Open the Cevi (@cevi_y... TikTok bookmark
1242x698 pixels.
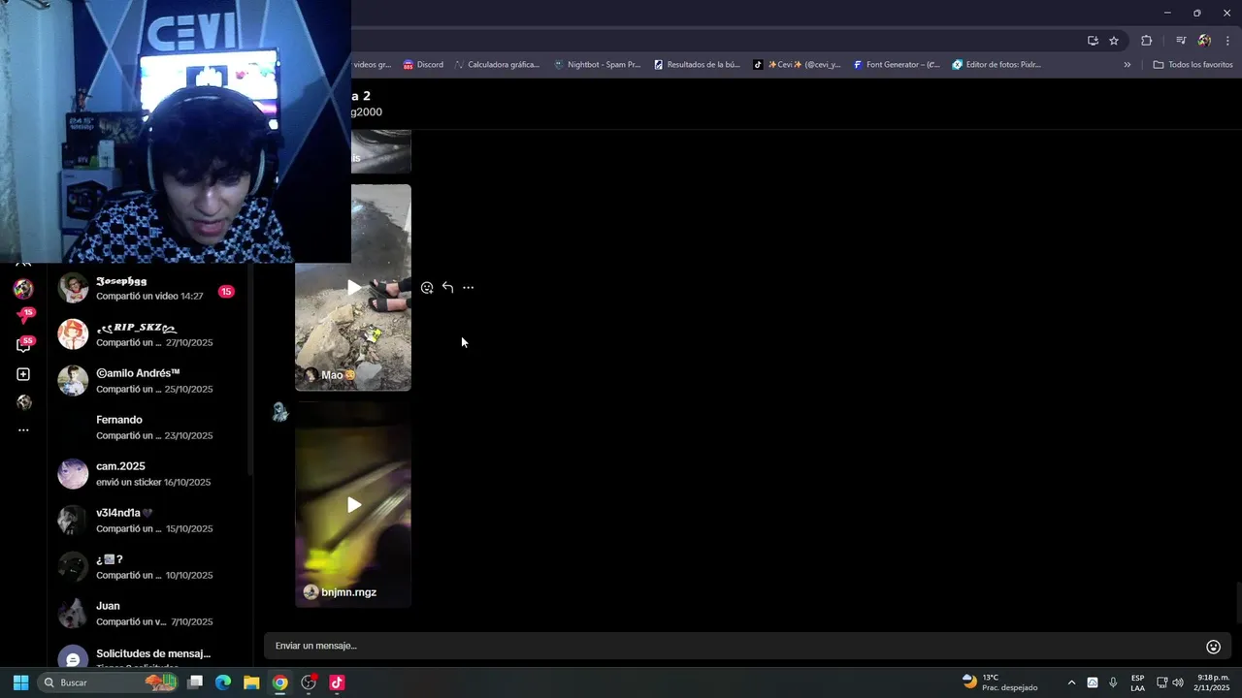(797, 65)
